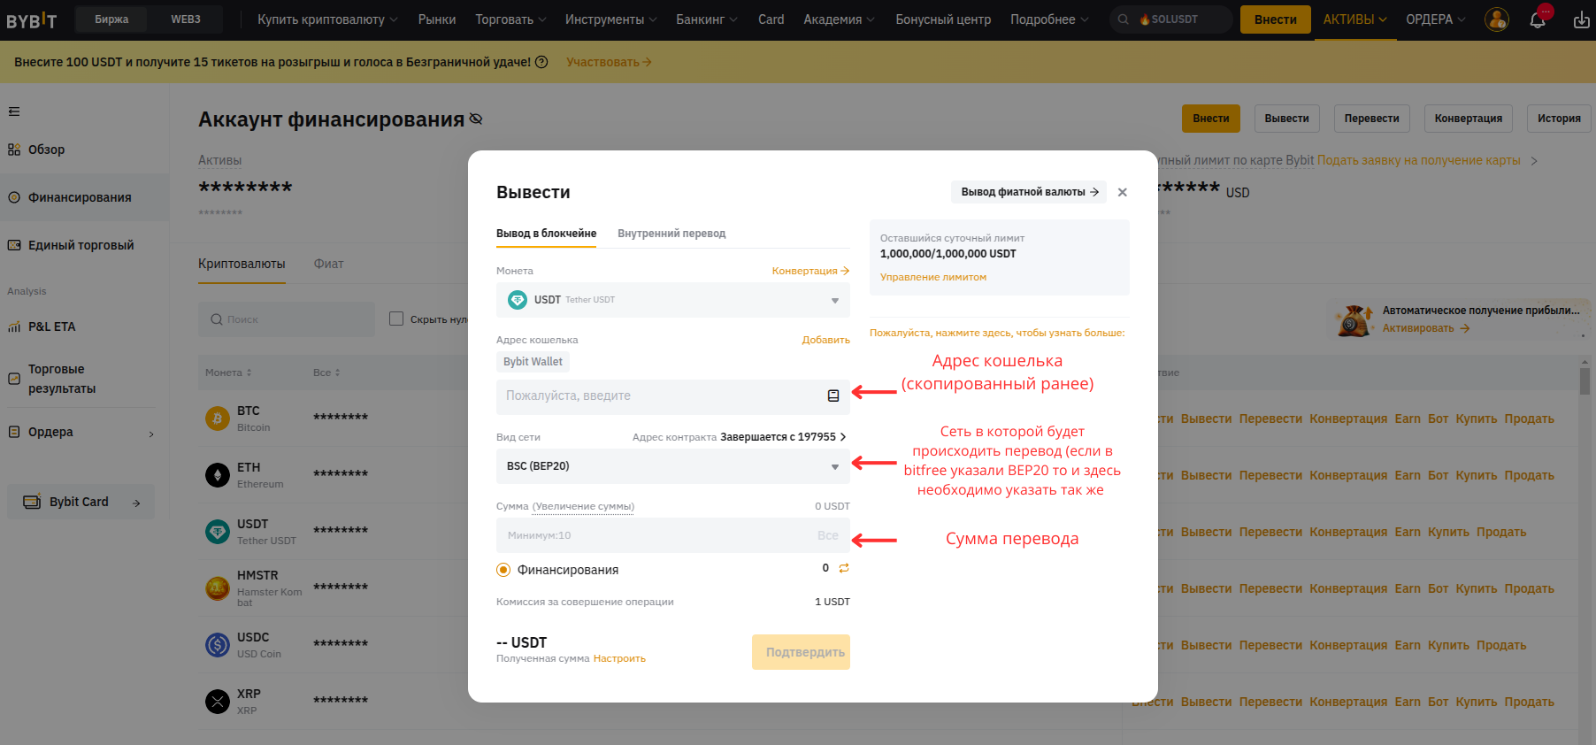The width and height of the screenshot is (1596, 745).
Task: Open Бонусный центр
Action: pos(943,19)
